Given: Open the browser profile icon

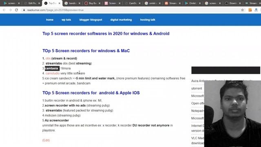Looking at the screenshot, I should [x=256, y=10].
